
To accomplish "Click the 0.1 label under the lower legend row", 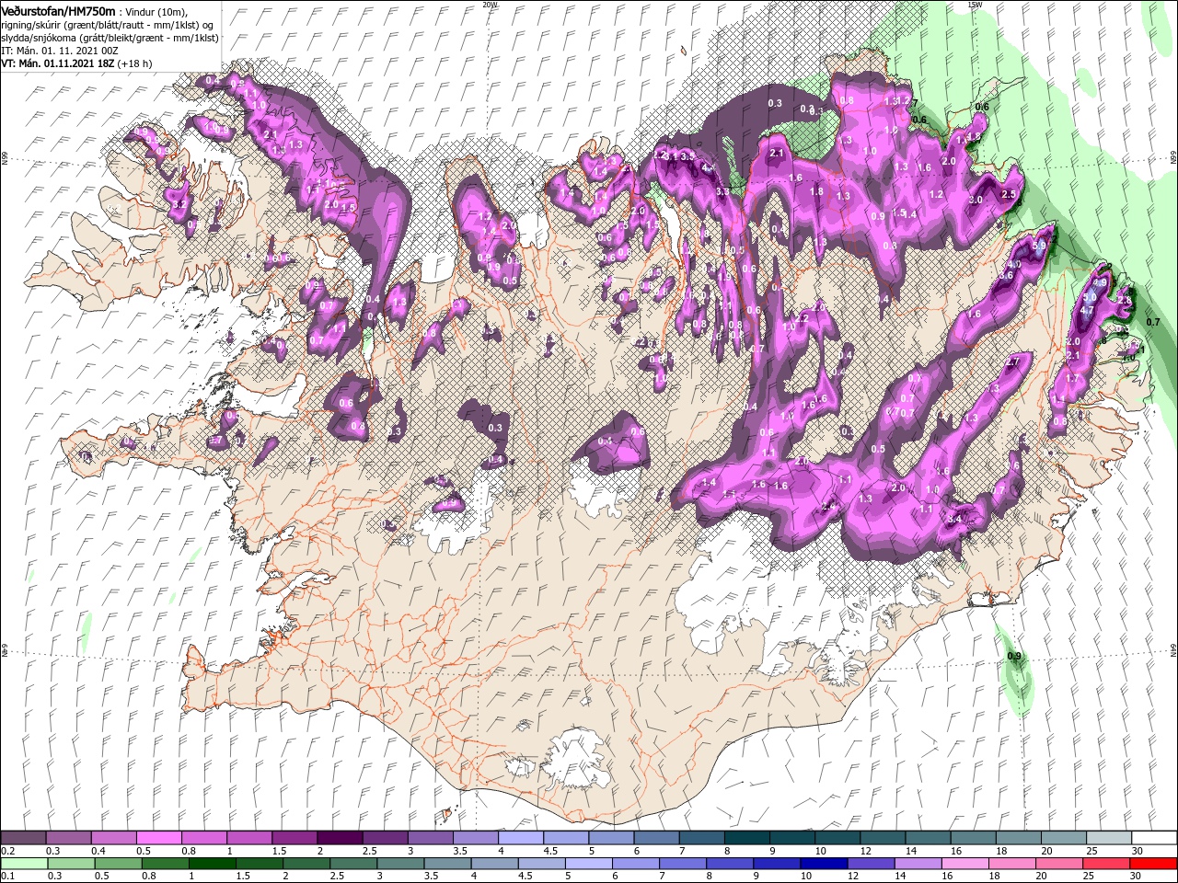I will tap(6, 876).
